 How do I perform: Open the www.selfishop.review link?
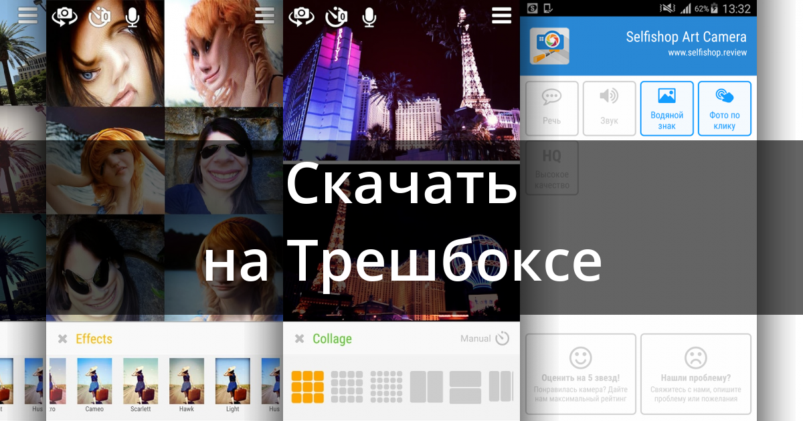tap(707, 53)
